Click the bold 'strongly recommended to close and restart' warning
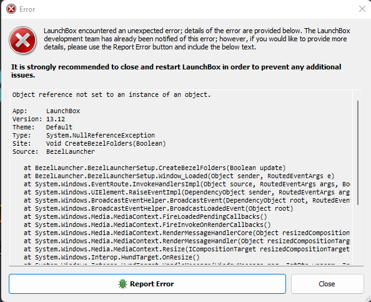Viewport: 371px width, 302px height. click(176, 71)
